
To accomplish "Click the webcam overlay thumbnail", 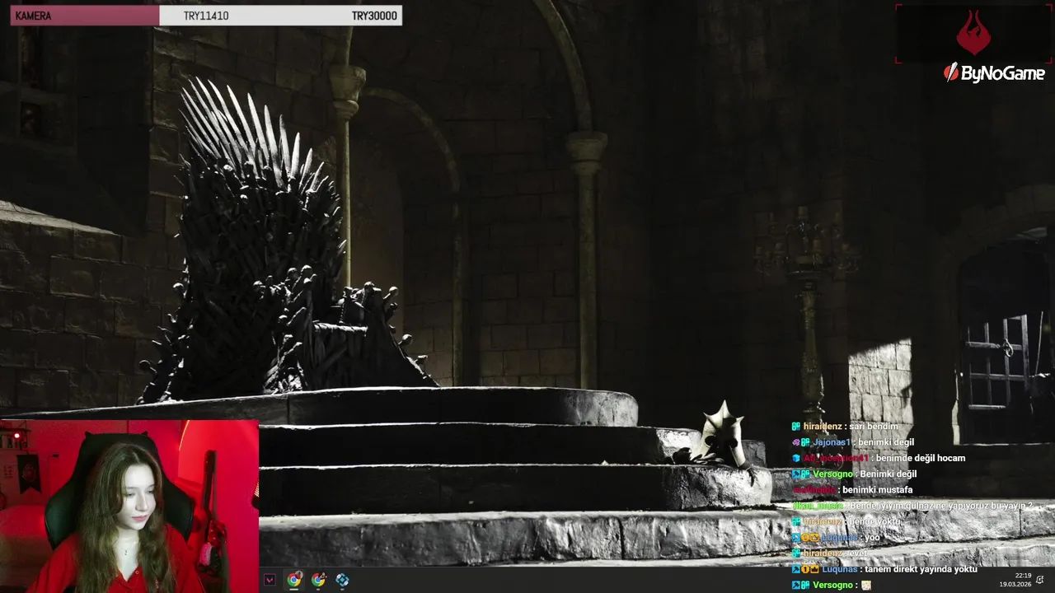I will coord(129,507).
